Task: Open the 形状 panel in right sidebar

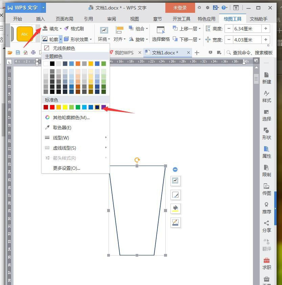Action: pyautogui.click(x=266, y=133)
